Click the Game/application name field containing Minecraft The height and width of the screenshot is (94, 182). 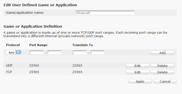click(x=105, y=13)
